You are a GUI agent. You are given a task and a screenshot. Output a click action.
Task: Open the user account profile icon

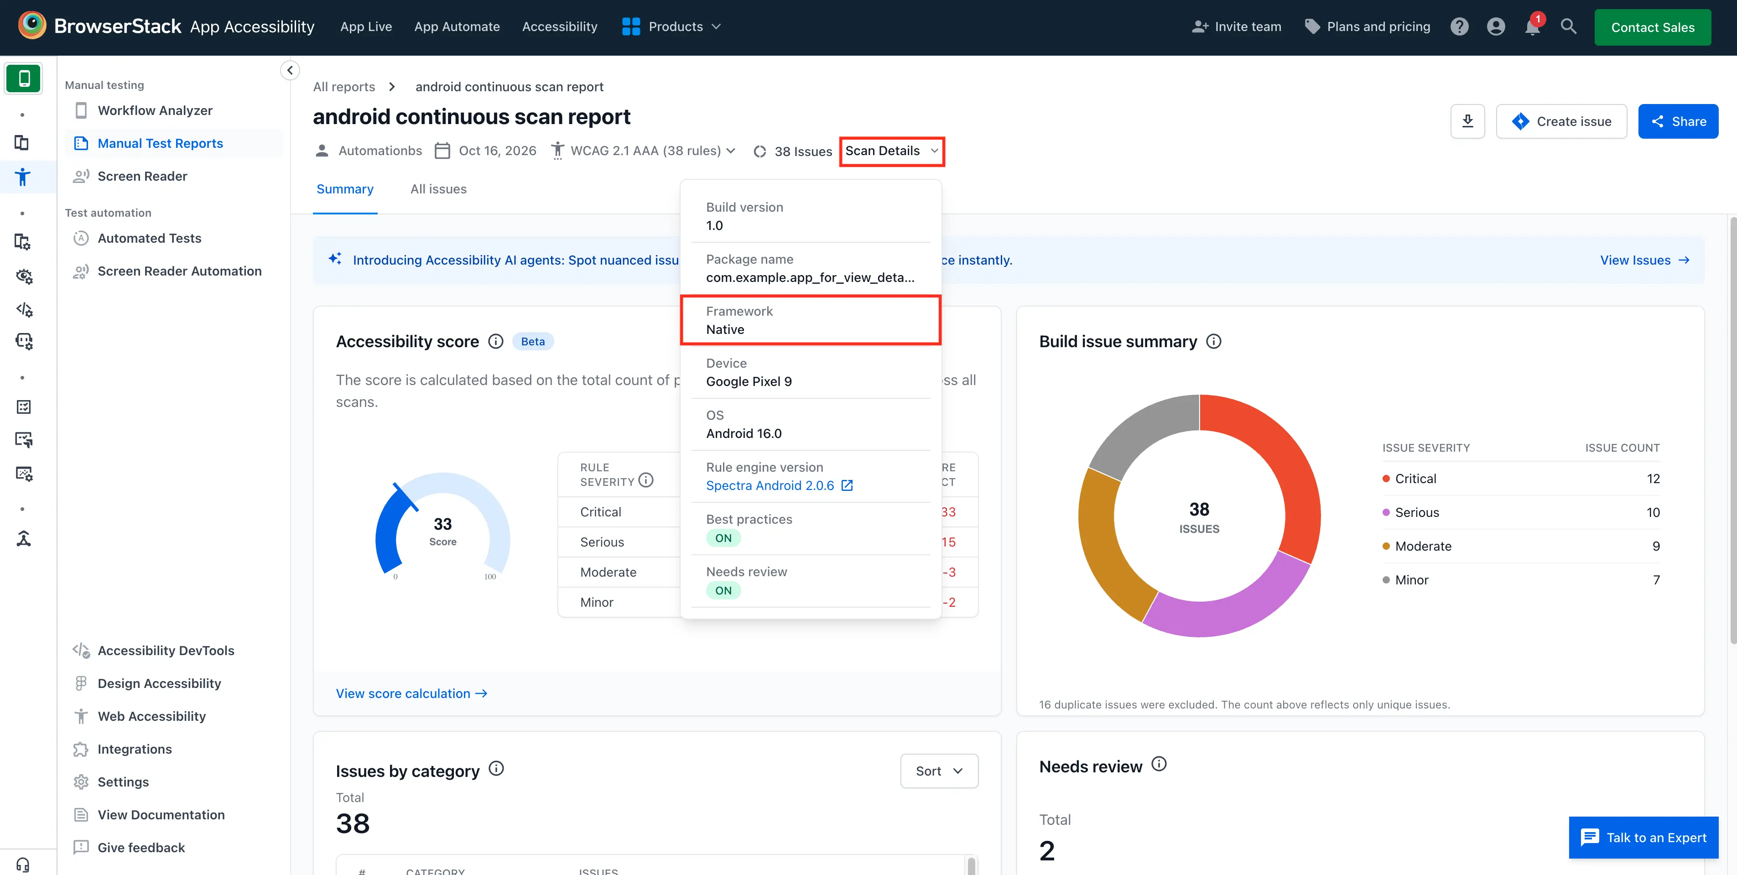coord(1496,26)
